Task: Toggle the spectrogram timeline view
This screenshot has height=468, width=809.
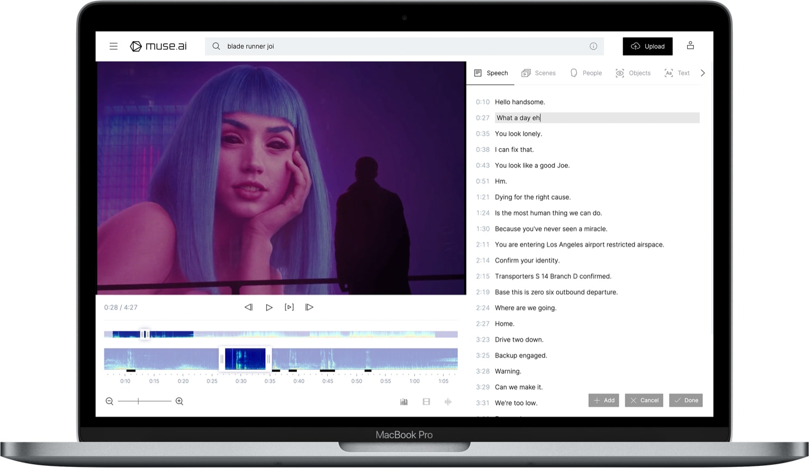Action: pos(404,402)
